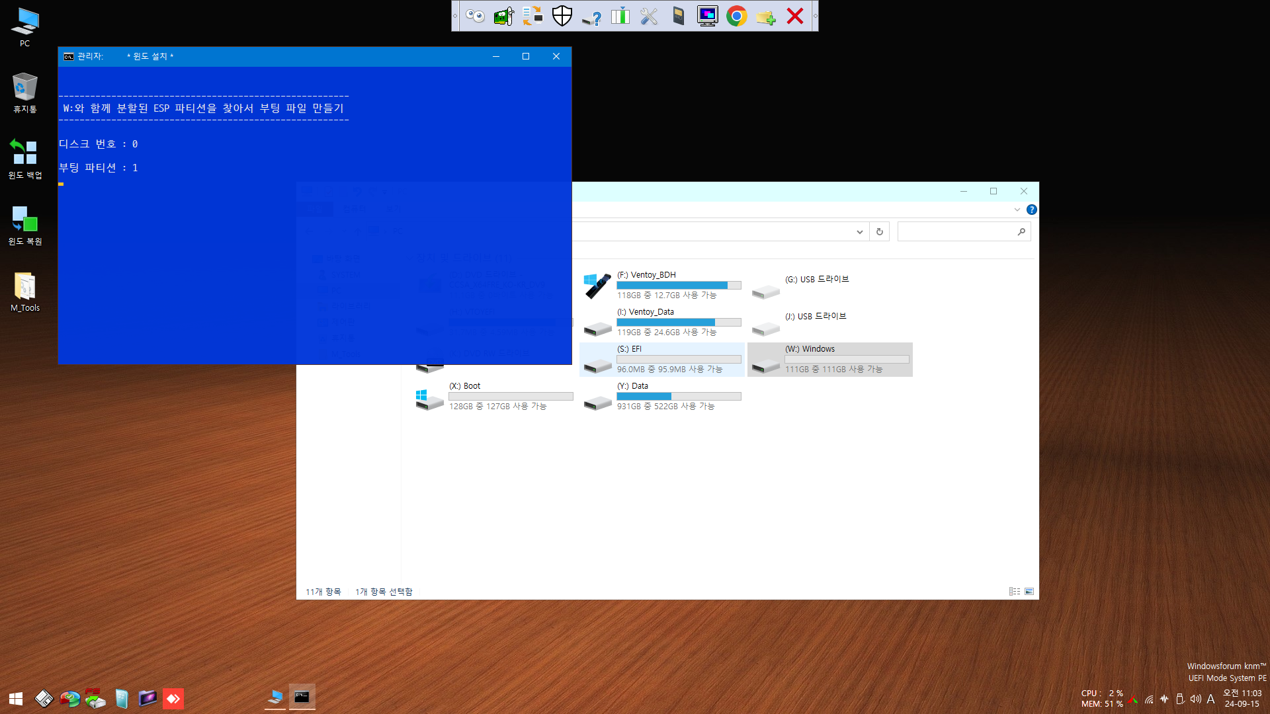This screenshot has width=1270, height=714.
Task: Switch to File Explorer taskbar window
Action: pyautogui.click(x=275, y=697)
